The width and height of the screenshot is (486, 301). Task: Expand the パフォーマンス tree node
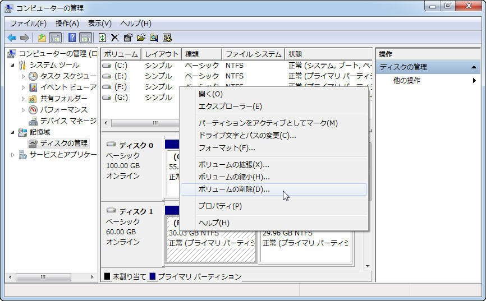click(23, 110)
